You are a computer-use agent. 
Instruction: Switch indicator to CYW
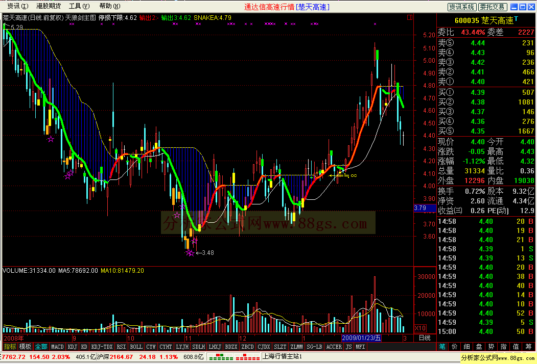tap(151, 347)
